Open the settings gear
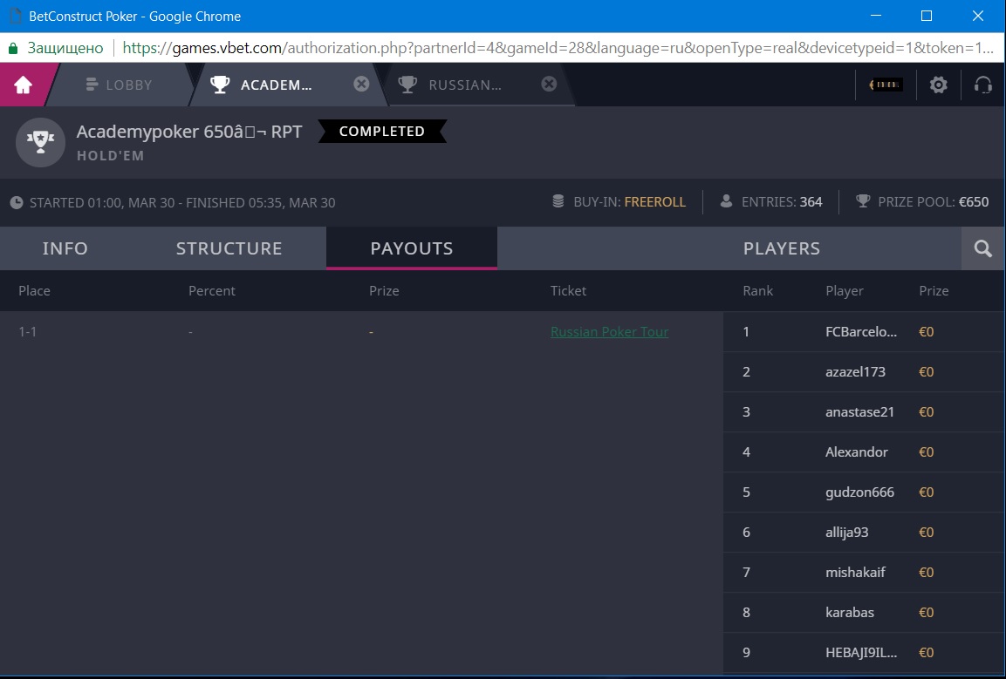This screenshot has height=679, width=1006. (x=939, y=85)
